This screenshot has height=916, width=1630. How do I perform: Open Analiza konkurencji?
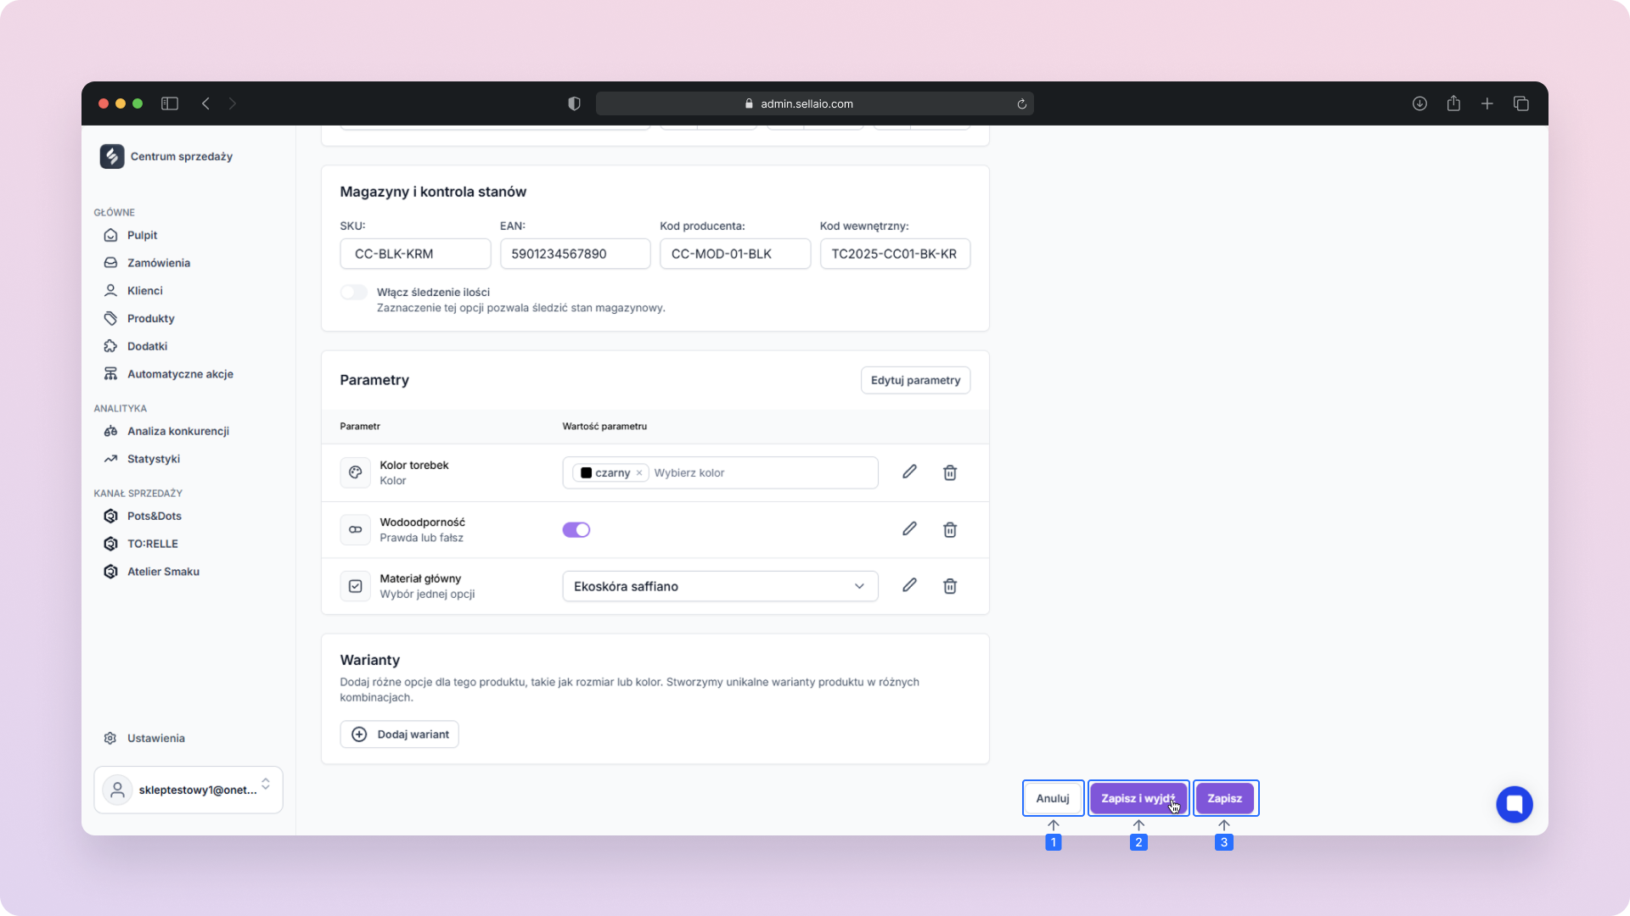coord(177,431)
